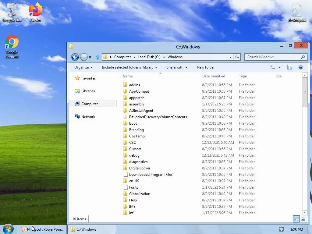312x234 pixels.
Task: Click C:\Windows taskbar item
Action: tap(91, 229)
